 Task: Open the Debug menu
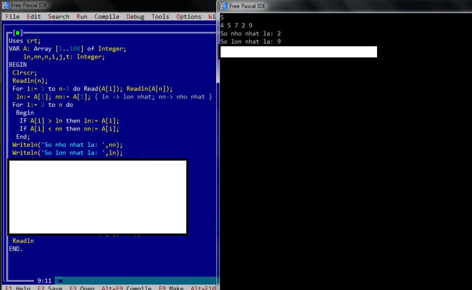135,17
